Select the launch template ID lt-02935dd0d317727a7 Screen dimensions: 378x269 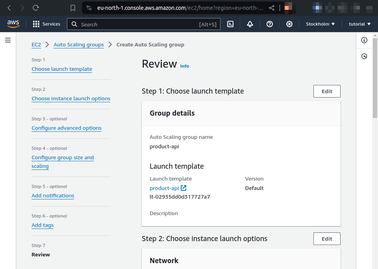tap(180, 197)
